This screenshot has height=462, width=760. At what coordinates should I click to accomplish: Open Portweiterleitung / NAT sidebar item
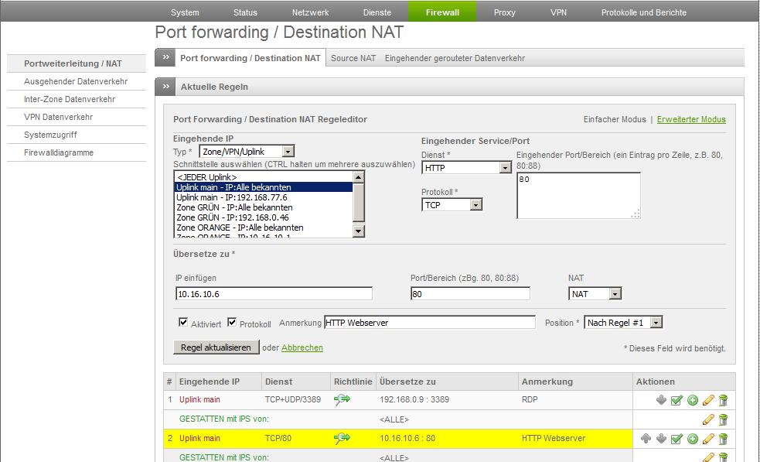[77, 63]
